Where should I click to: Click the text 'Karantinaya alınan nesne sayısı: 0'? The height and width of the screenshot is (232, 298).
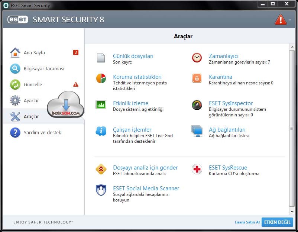241,83
